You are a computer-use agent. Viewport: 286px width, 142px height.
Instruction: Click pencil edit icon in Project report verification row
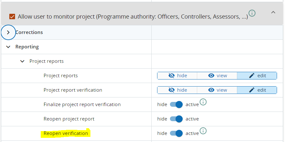[x=252, y=90]
